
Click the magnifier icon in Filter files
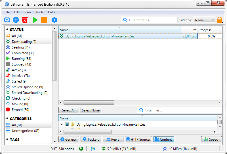(141, 110)
